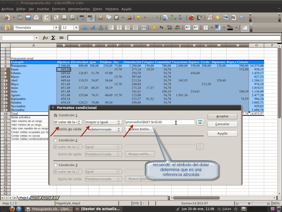This screenshot has height=212, width=282.
Task: Insert a Chart with the pie icon
Action: coord(191,17)
